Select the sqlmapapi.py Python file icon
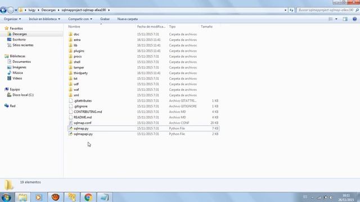The image size is (360, 202). click(71, 134)
